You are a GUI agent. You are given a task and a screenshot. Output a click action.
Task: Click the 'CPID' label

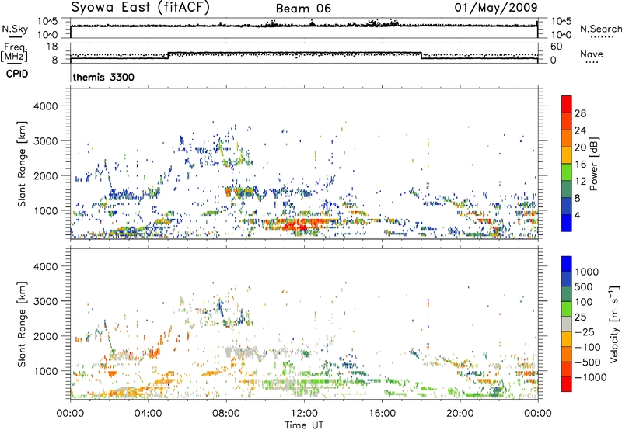[x=17, y=74]
